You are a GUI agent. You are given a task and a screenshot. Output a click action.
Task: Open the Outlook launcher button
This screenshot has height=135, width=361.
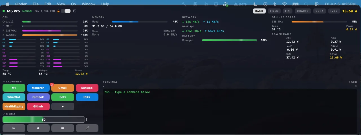tap(38, 97)
